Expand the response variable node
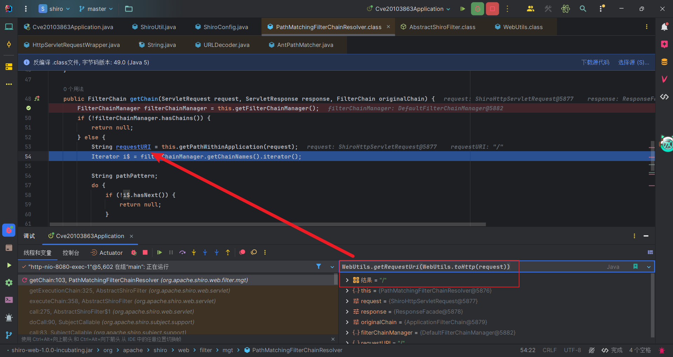This screenshot has height=357, width=673. [x=347, y=311]
